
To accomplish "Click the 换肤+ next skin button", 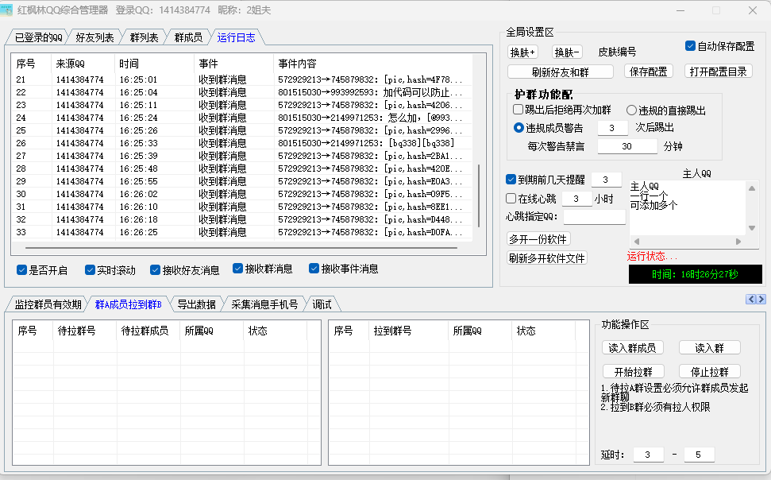I will click(x=522, y=52).
